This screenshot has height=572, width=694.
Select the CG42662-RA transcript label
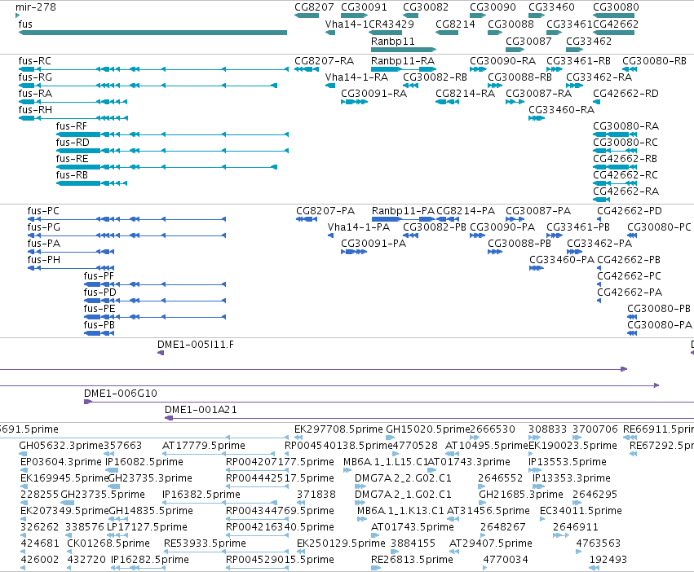tap(625, 191)
